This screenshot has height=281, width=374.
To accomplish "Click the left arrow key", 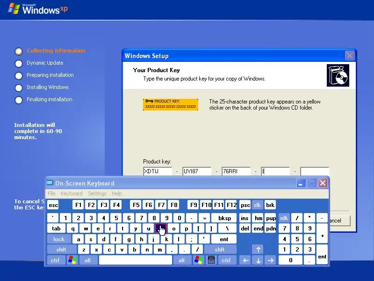I will (x=246, y=260).
